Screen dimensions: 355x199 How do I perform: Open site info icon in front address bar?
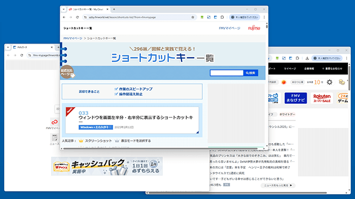coord(86,17)
